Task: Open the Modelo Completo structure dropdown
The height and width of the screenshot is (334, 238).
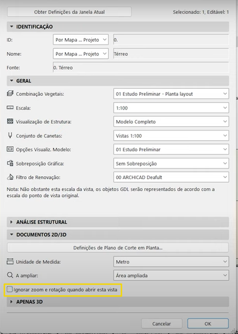Action: pyautogui.click(x=171, y=121)
